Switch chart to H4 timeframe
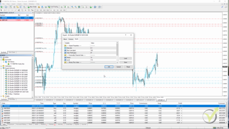The height and width of the screenshot is (129, 229). (54, 10)
